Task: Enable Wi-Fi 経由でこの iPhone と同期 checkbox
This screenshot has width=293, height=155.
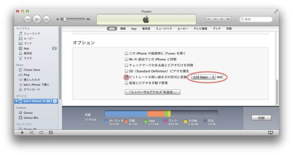Action: pyautogui.click(x=126, y=59)
